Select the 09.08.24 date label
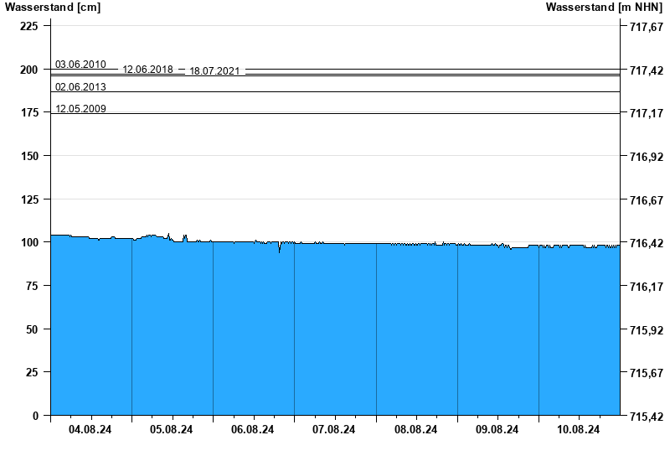Viewport: 670px width, 461px height. click(497, 429)
